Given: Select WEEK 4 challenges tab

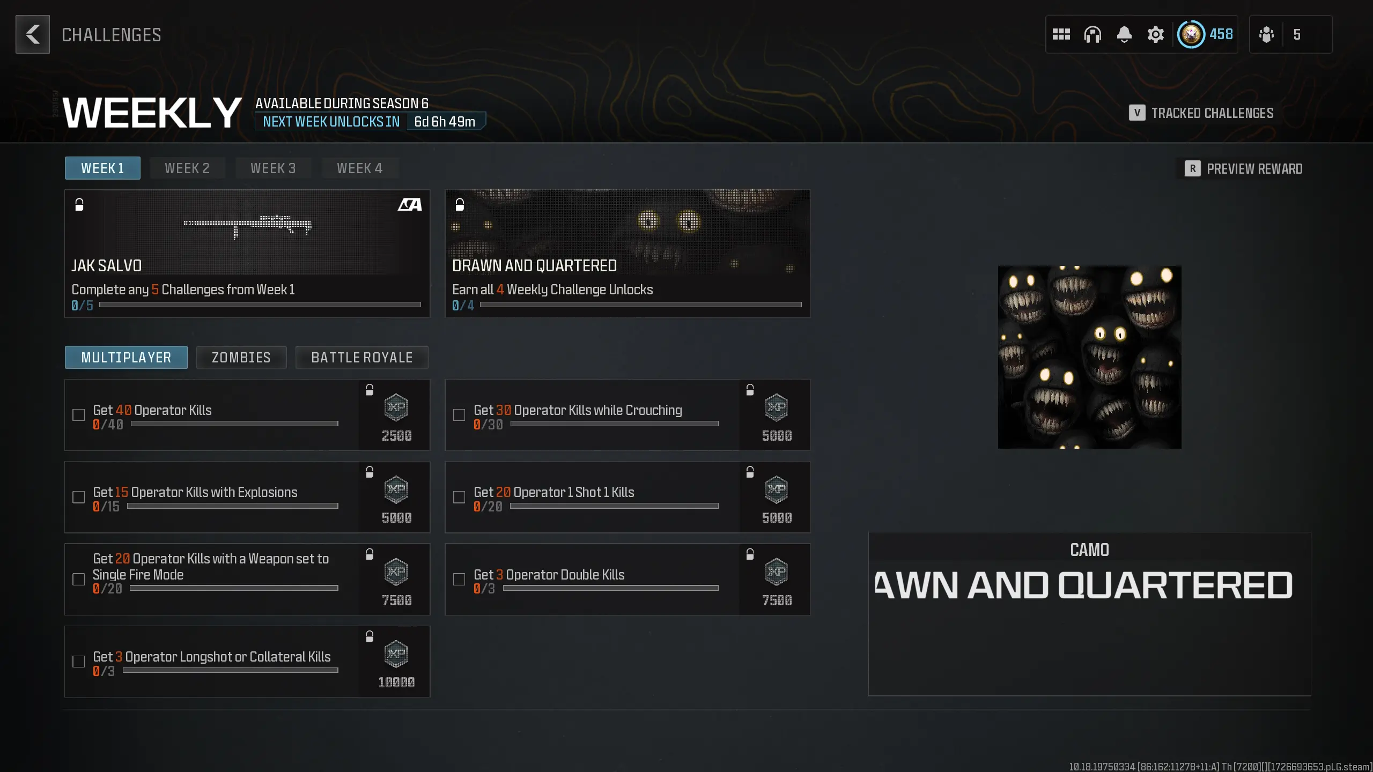Looking at the screenshot, I should [359, 168].
